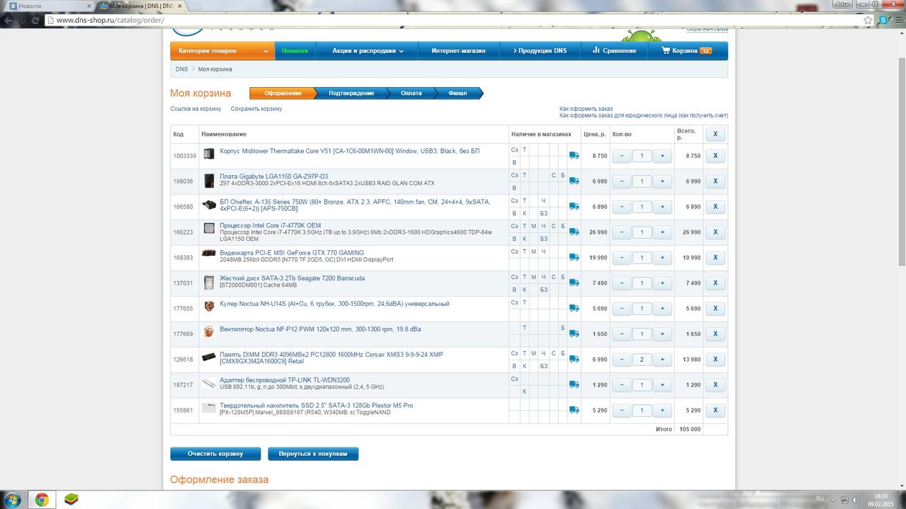Click the delivery truck icon for Intel Core i7-4770K
This screenshot has width=906, height=509.
click(x=574, y=232)
